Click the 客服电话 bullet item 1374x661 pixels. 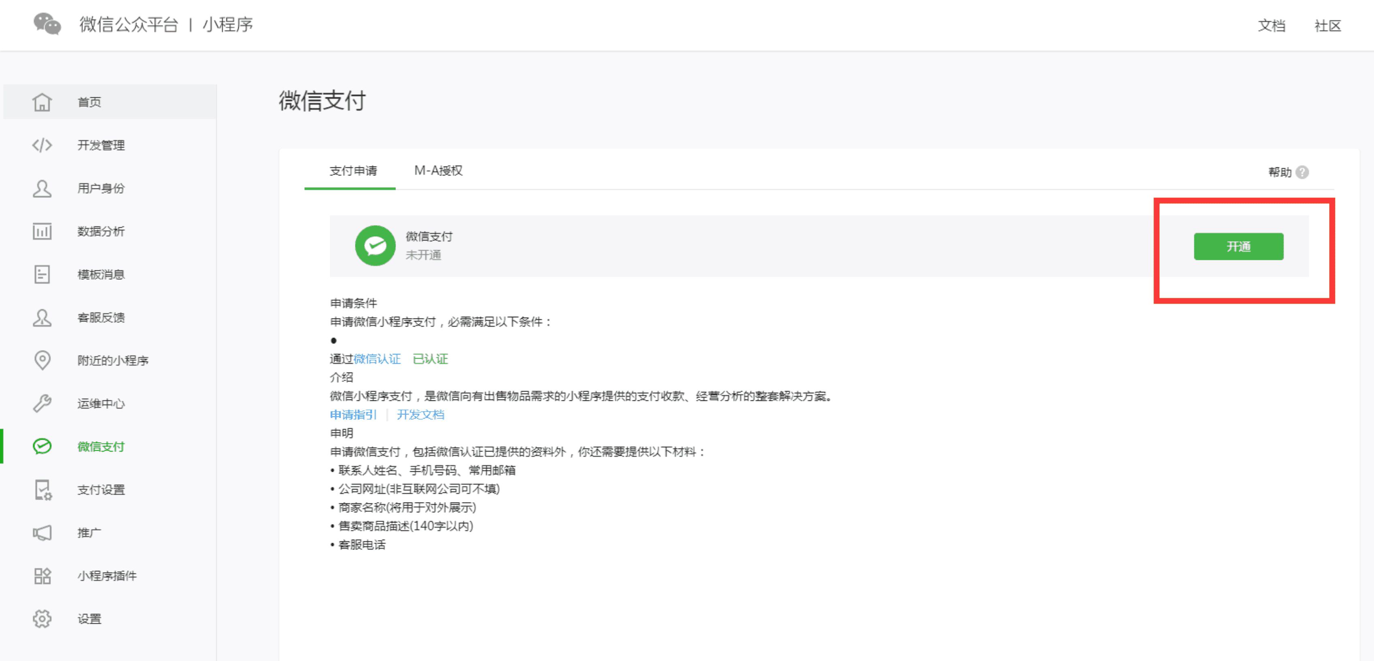[362, 545]
